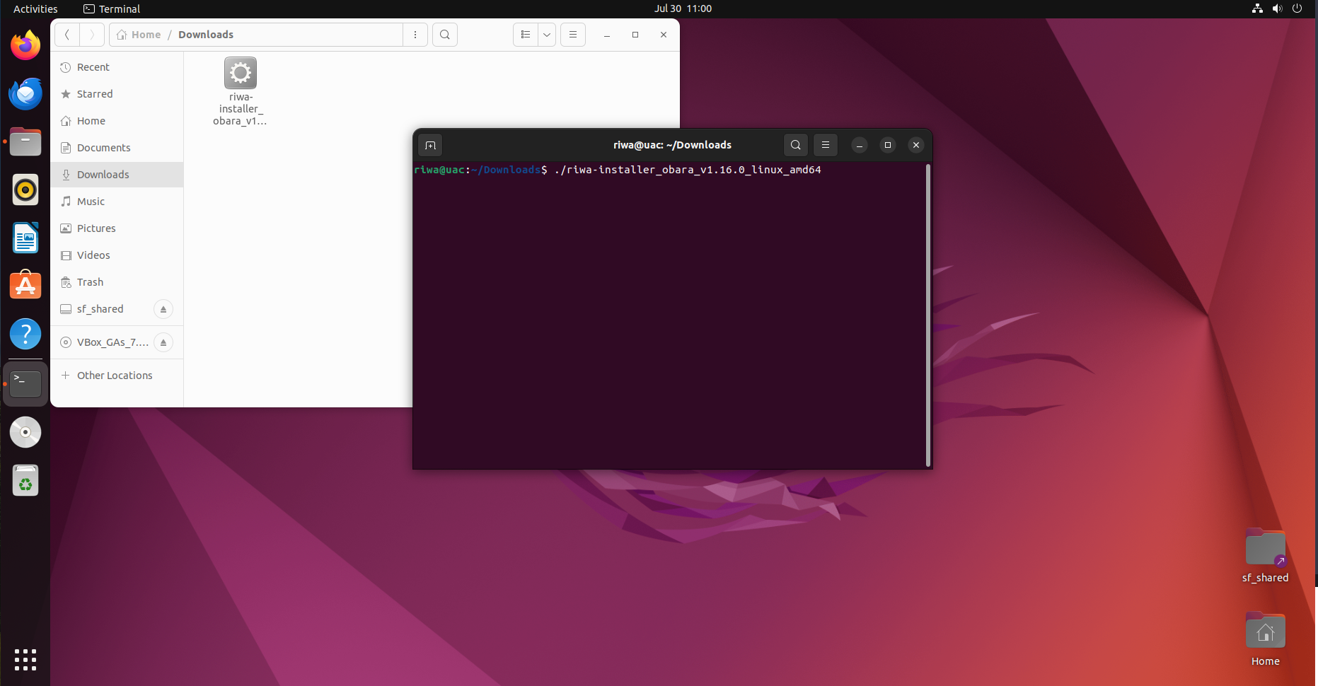Open new tab in Terminal window
The image size is (1318, 686).
click(430, 145)
